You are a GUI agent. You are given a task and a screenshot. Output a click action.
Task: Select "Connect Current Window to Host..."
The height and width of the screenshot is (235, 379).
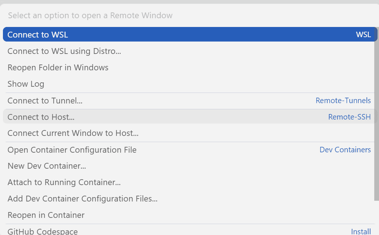click(73, 133)
